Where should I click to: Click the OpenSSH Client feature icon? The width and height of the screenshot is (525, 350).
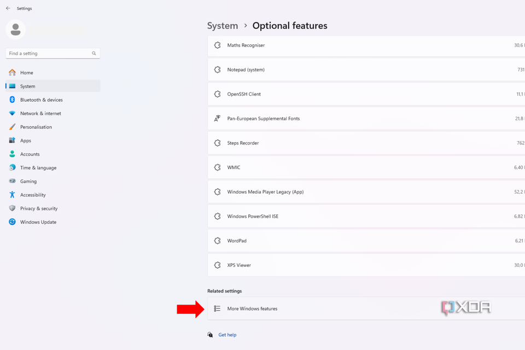click(217, 94)
